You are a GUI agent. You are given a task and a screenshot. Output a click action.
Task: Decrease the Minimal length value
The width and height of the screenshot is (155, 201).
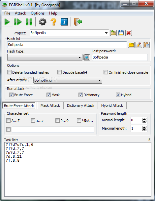[x=144, y=121]
